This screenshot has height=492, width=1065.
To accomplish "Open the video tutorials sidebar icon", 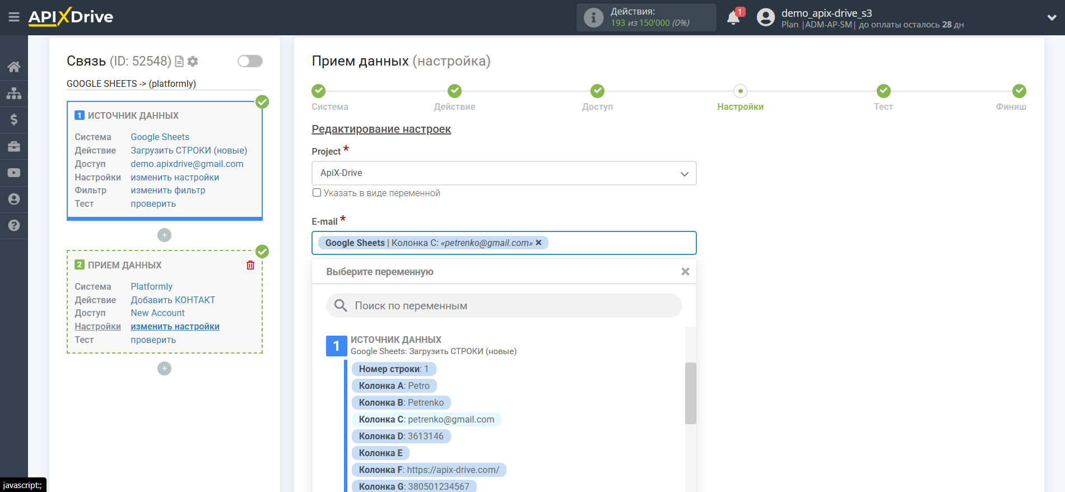I will pyautogui.click(x=14, y=173).
